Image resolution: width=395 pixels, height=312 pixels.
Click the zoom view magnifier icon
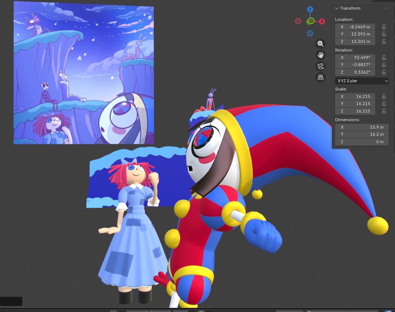(x=321, y=44)
